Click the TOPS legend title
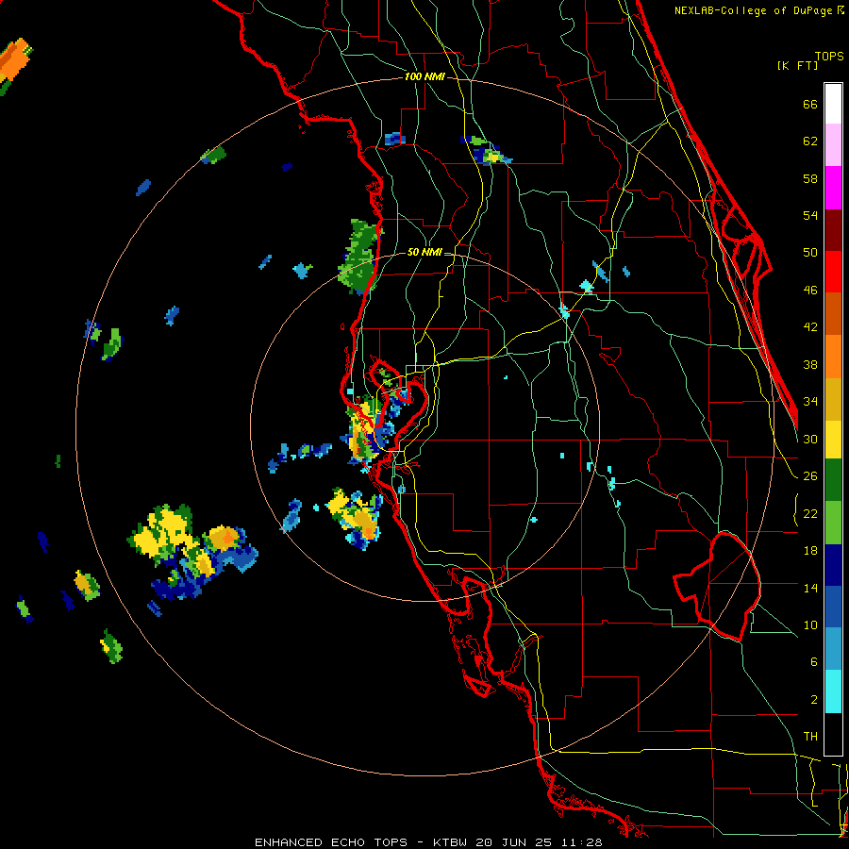Screen dimensions: 849x849 point(829,56)
